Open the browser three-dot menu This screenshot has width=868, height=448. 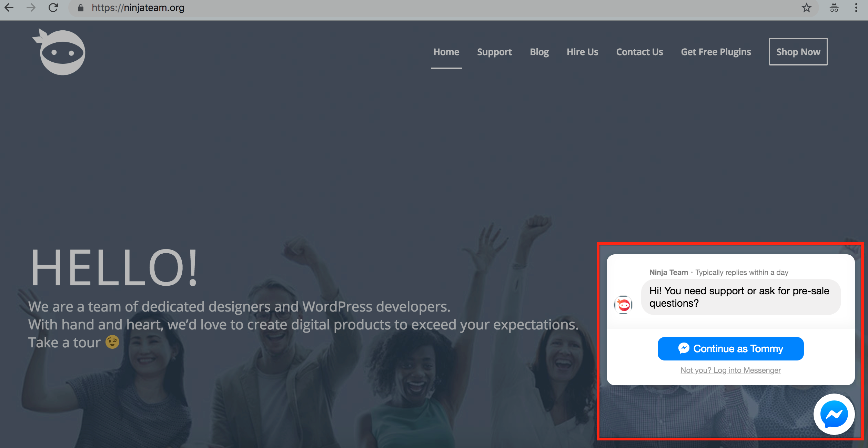point(856,8)
